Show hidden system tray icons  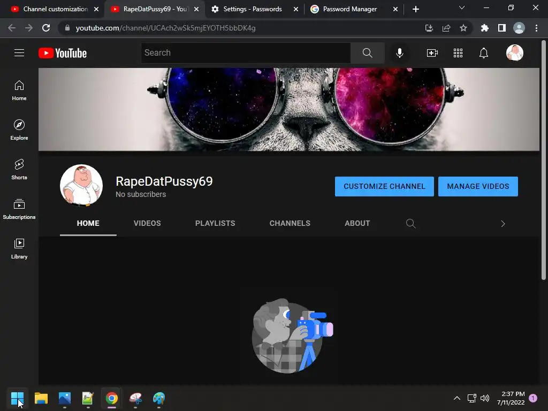click(x=456, y=398)
